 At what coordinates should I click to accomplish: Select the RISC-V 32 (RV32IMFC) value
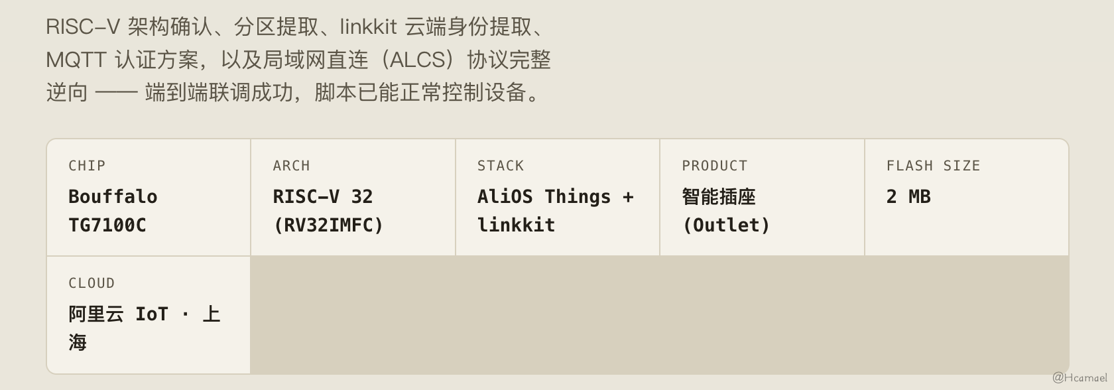(x=328, y=211)
